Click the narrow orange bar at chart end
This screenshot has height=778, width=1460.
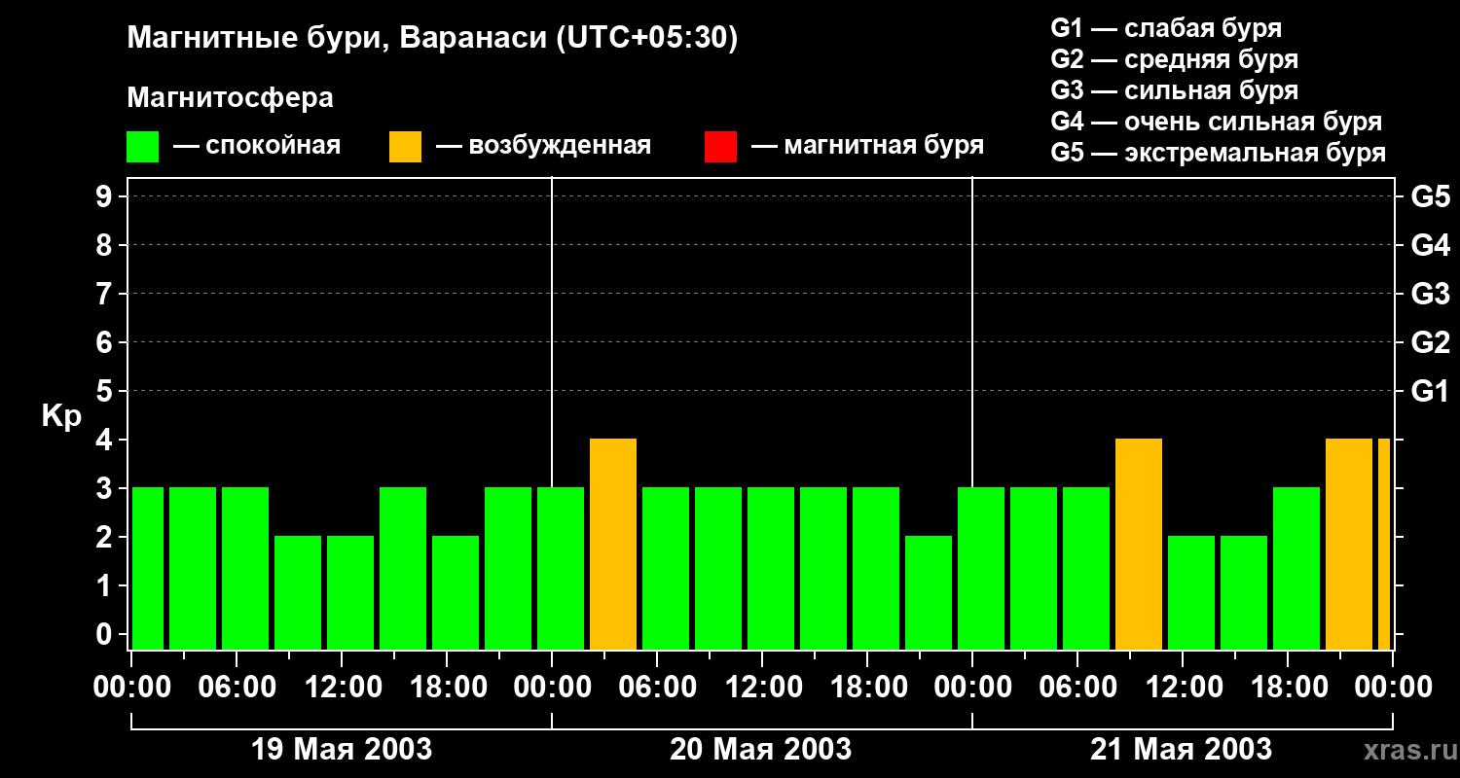[x=1384, y=545]
